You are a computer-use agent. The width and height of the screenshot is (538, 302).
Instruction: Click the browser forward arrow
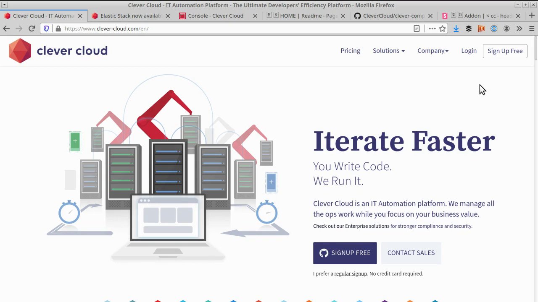[19, 29]
